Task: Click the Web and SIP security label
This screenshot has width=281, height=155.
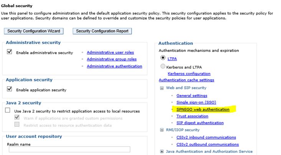Action: tap(186, 88)
